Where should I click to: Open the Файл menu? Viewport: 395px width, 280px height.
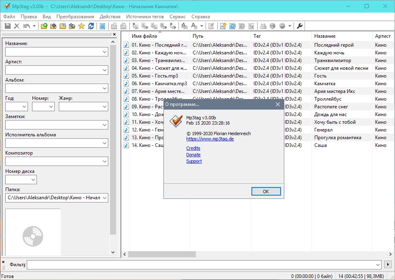[x=9, y=17]
